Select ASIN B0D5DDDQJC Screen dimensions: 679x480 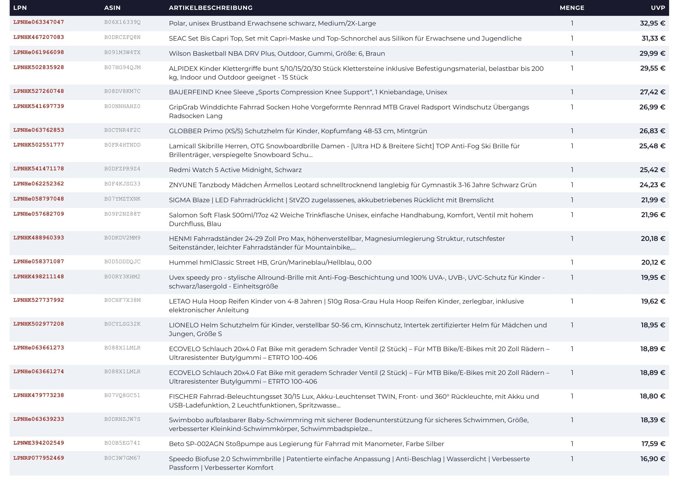pos(123,261)
